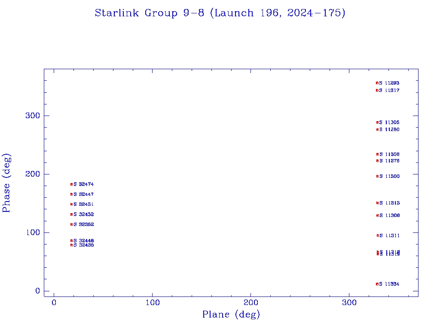Viewport: 440px width, 330px height.
Task: Click the Plane axis tick label '200'
Action: tap(251, 302)
